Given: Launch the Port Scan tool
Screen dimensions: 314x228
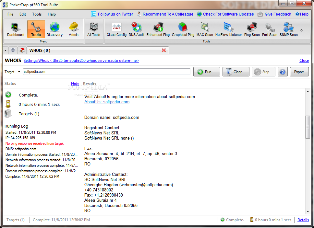Looking at the screenshot, I should (270, 29).
